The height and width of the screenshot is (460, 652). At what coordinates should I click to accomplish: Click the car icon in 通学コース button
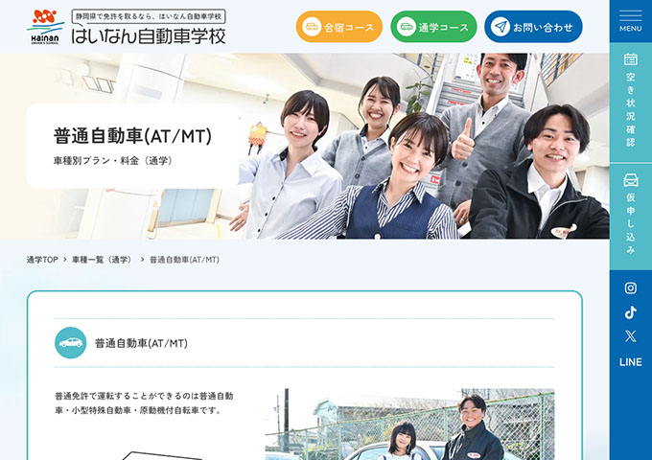[x=407, y=27]
